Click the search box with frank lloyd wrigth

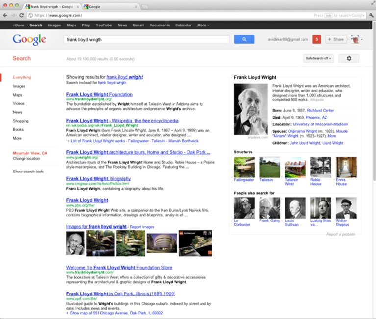coord(147,40)
